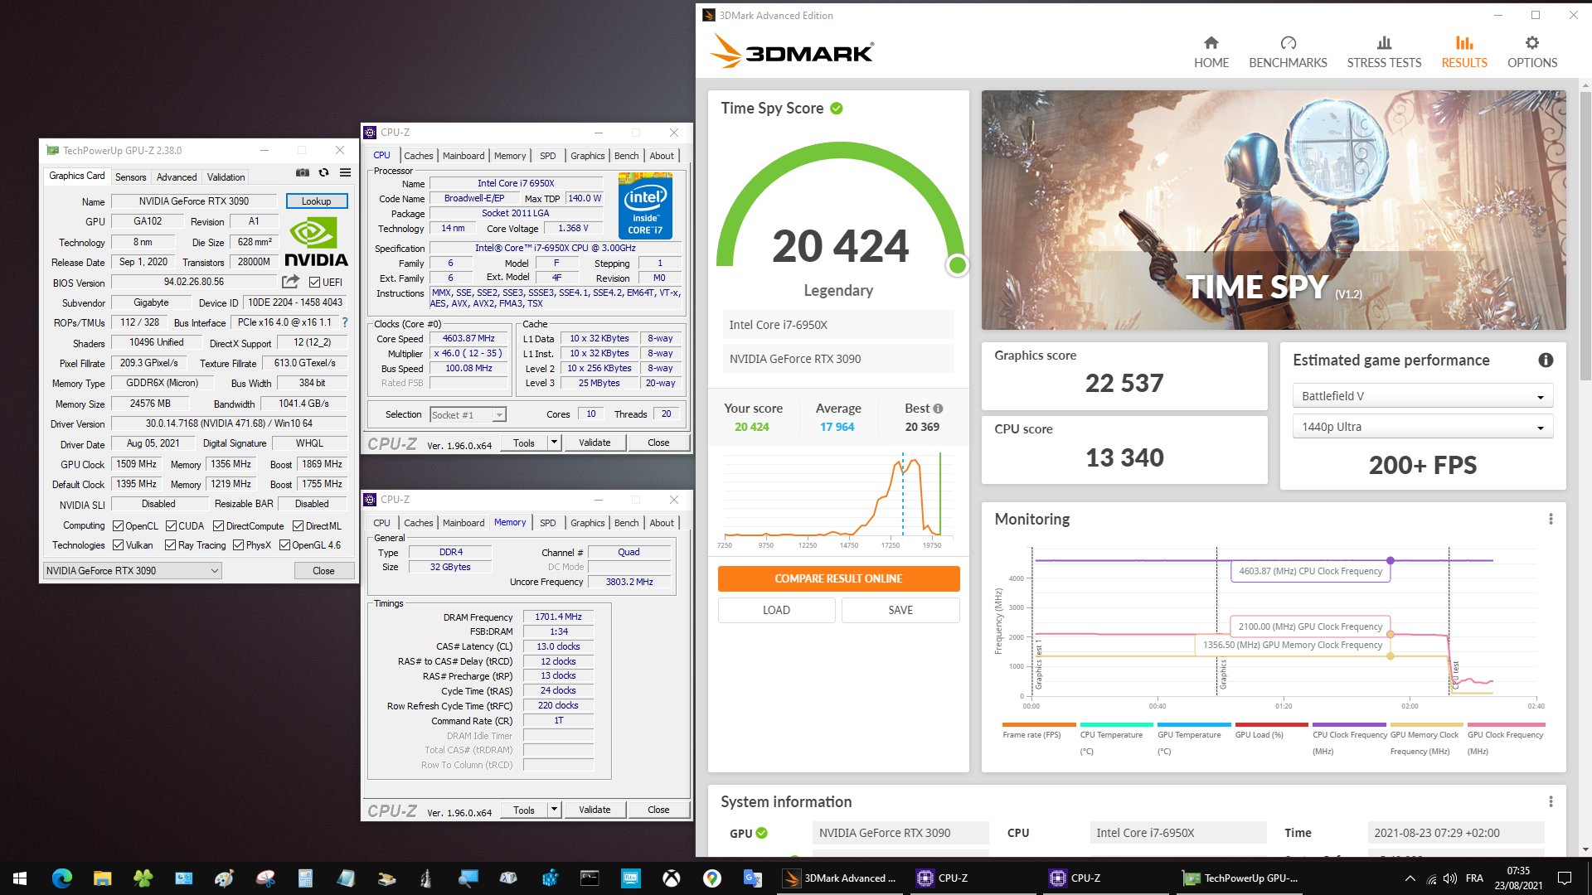Click Close button in GPU-Z

[x=323, y=571]
